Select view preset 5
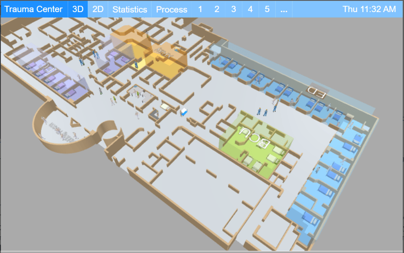The image size is (404, 253). [267, 9]
